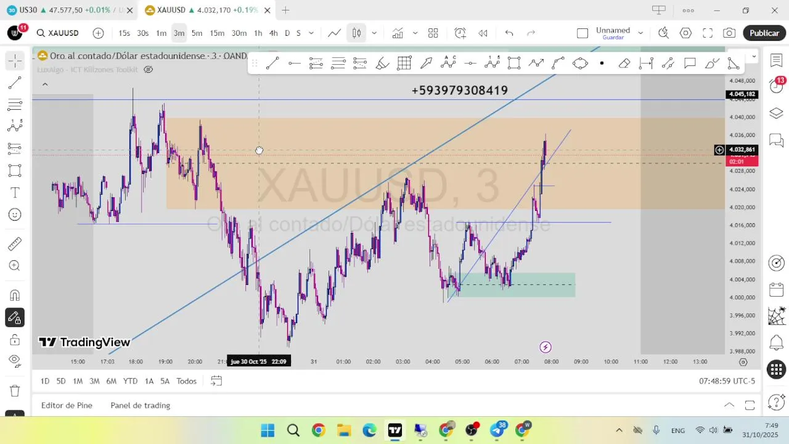Open the quick search icon
Viewport: 789px width, 444px height.
(x=663, y=33)
